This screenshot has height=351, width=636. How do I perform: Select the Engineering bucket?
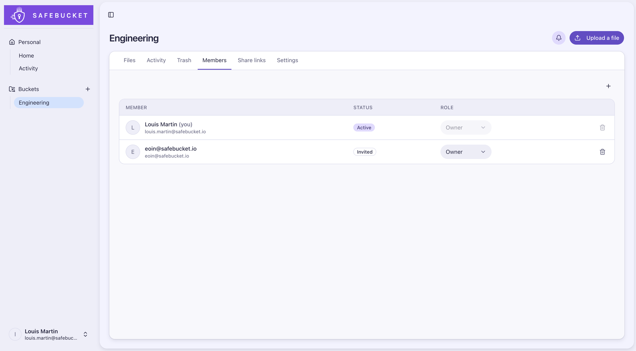pyautogui.click(x=49, y=103)
